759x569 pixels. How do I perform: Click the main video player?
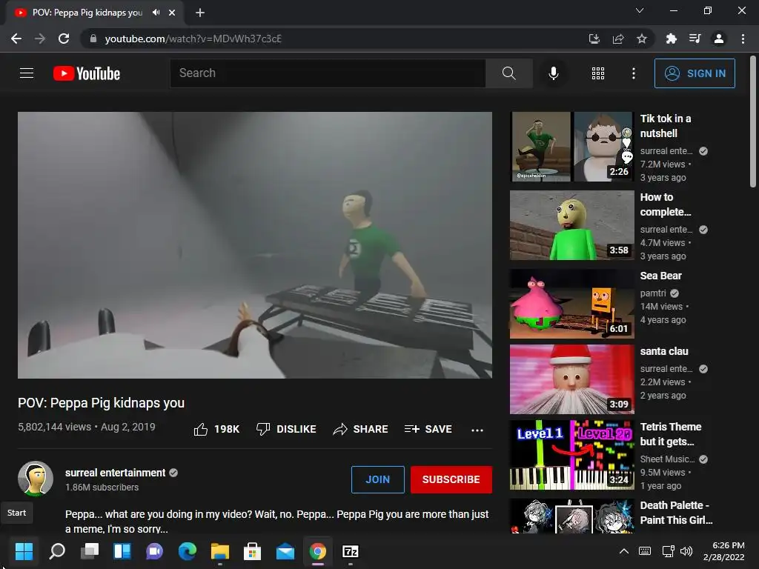click(x=255, y=245)
